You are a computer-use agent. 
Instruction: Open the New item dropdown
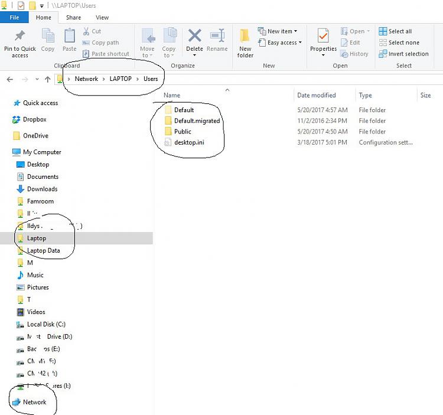click(x=278, y=31)
